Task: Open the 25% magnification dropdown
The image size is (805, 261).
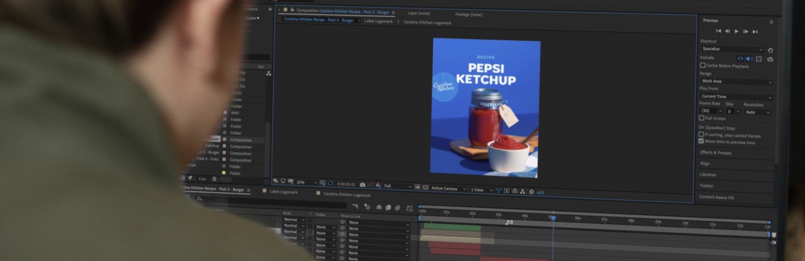Action: [306, 182]
